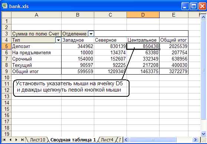
Task: Select column B header
Action: (x=78, y=15)
